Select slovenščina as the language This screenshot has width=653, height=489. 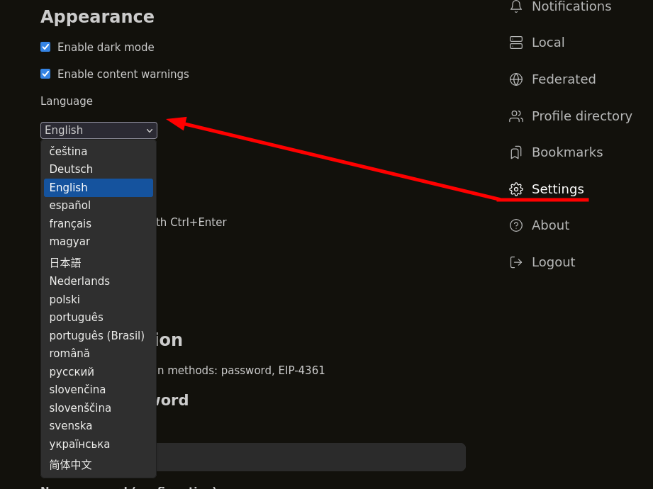tap(99, 407)
